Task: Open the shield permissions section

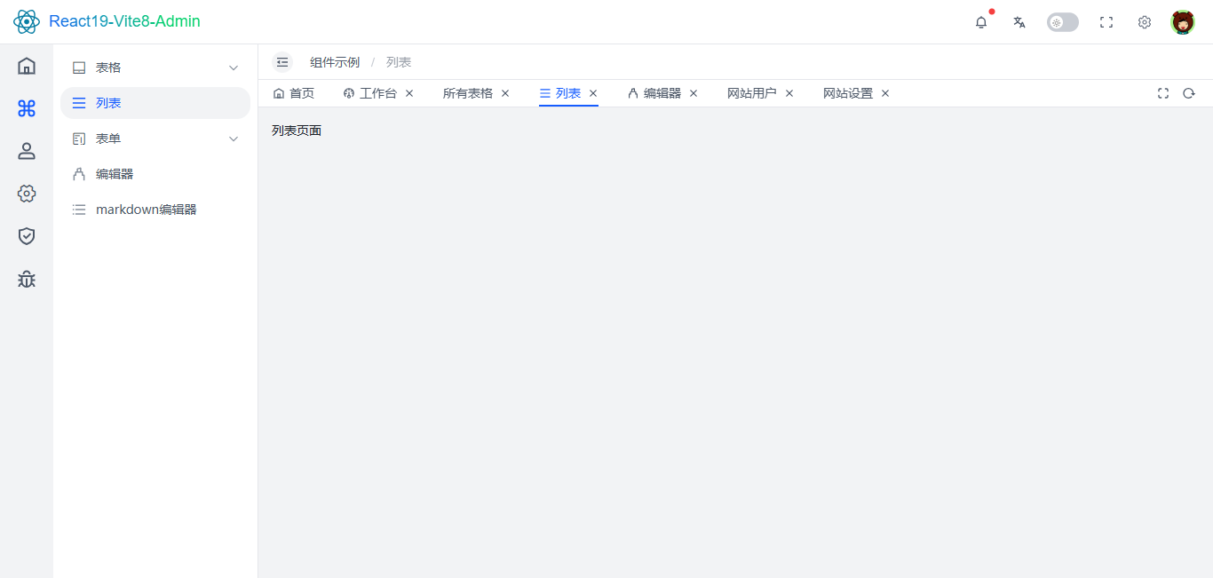Action: (x=27, y=236)
